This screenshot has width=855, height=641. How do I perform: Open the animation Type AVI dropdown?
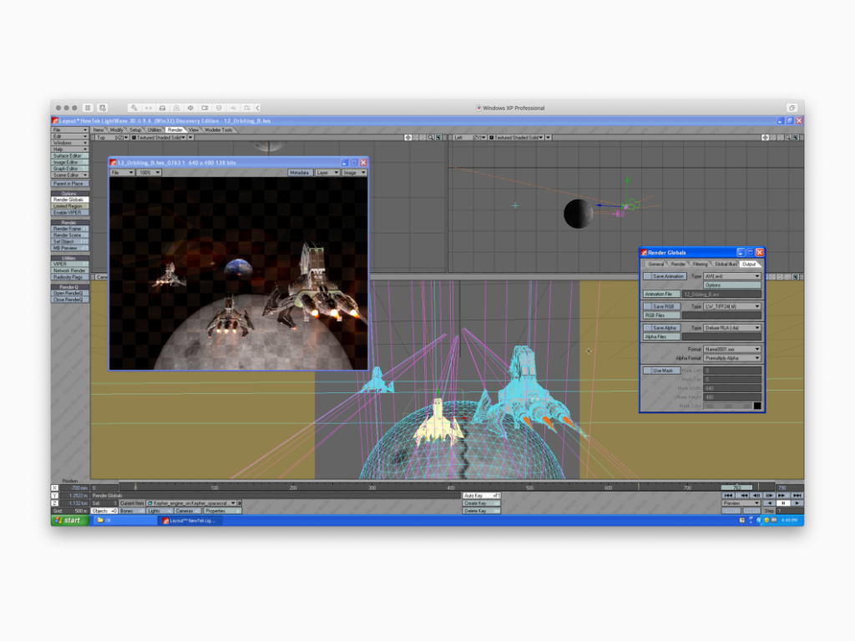[x=731, y=276]
